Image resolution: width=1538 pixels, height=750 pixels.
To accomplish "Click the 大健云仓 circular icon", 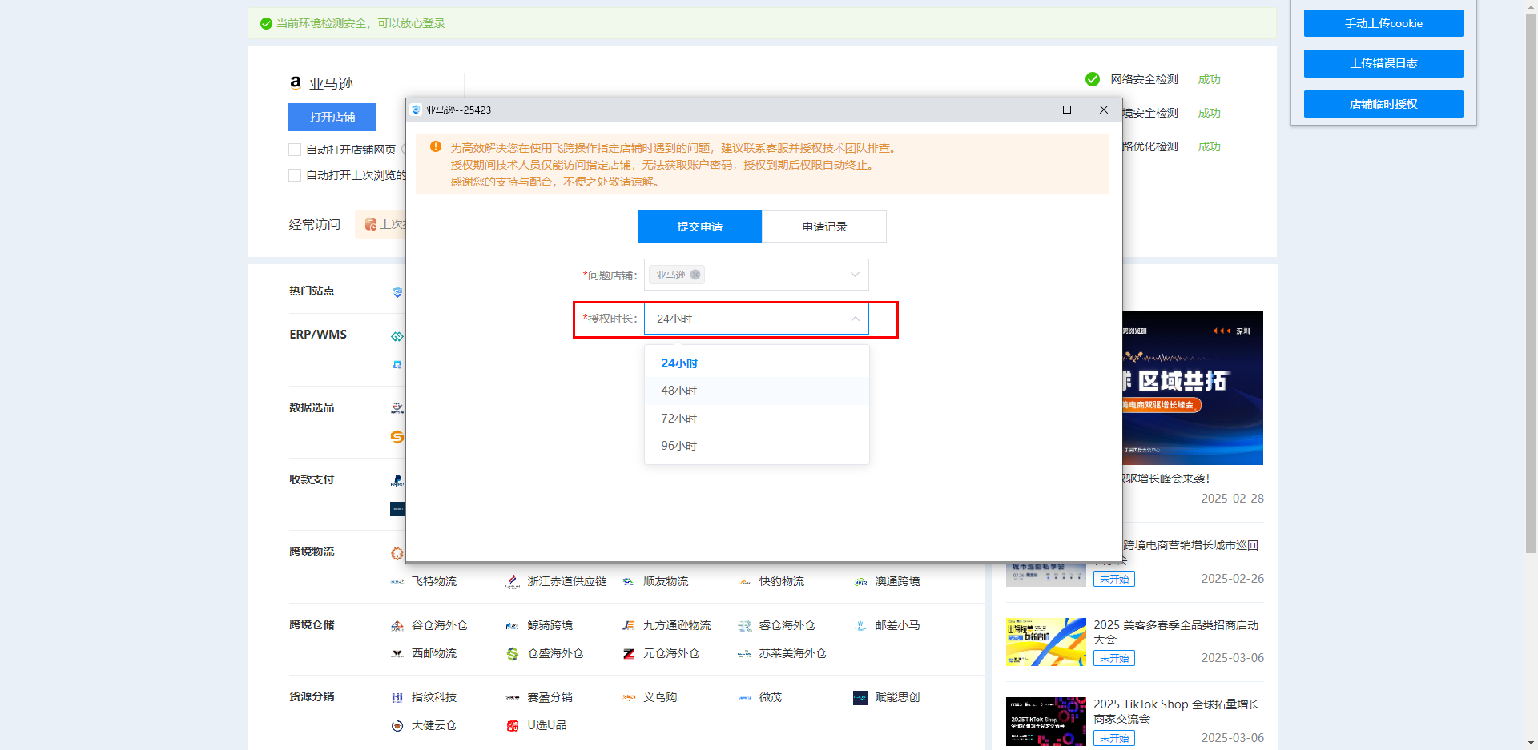I will point(397,726).
